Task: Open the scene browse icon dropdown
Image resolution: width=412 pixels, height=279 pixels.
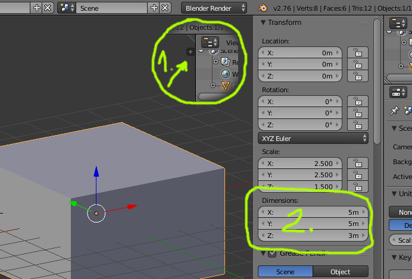Action: click(x=67, y=8)
